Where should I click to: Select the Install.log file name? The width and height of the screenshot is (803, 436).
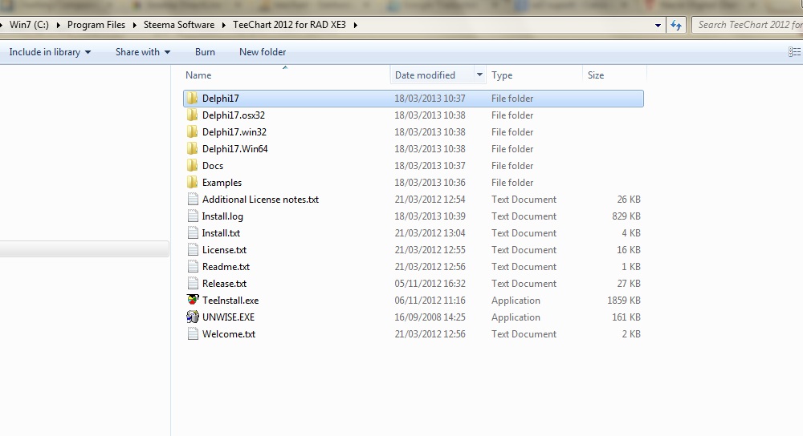pyautogui.click(x=222, y=216)
